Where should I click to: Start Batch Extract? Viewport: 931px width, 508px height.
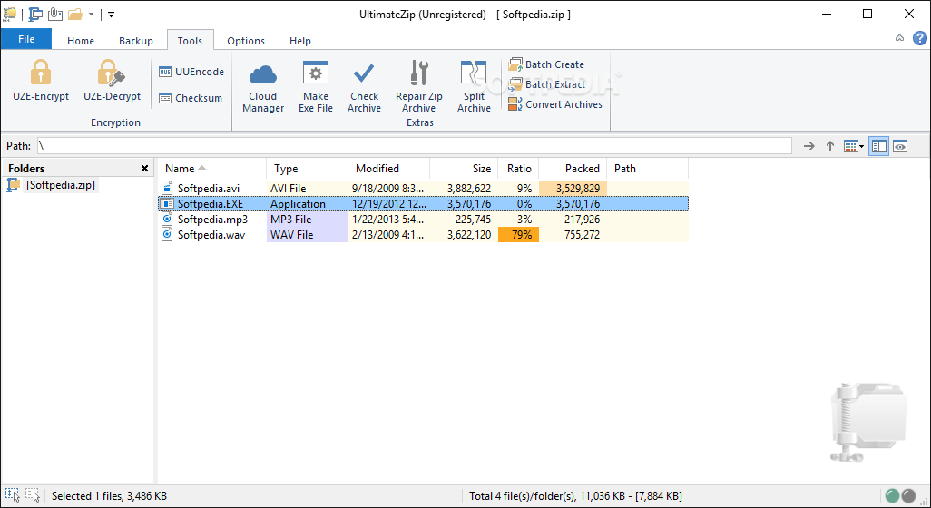click(x=547, y=84)
